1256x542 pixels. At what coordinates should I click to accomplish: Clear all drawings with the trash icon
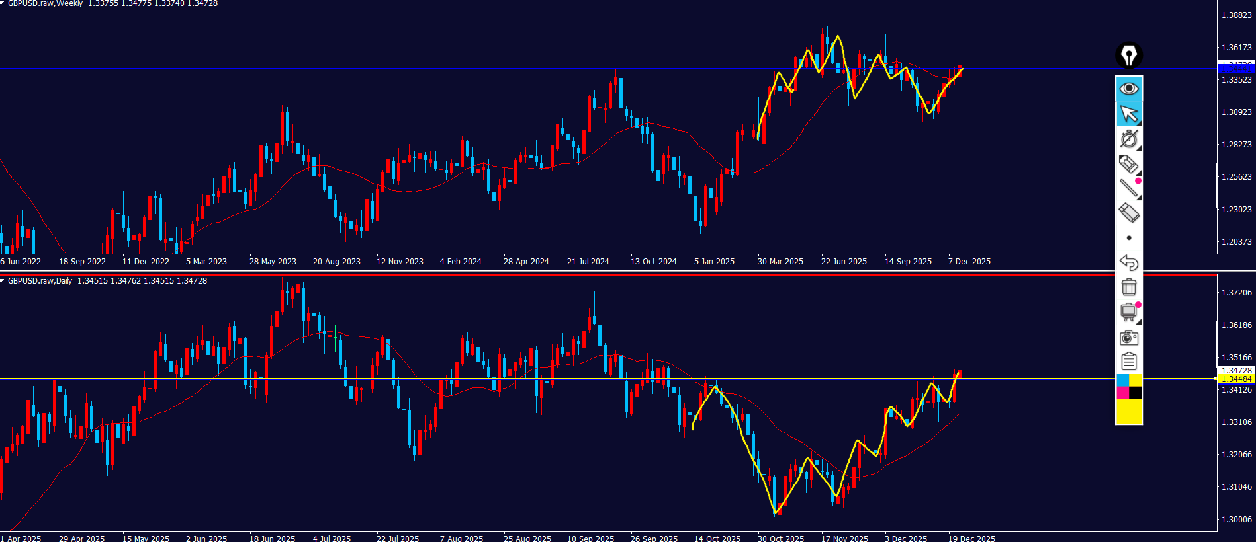pyautogui.click(x=1128, y=288)
